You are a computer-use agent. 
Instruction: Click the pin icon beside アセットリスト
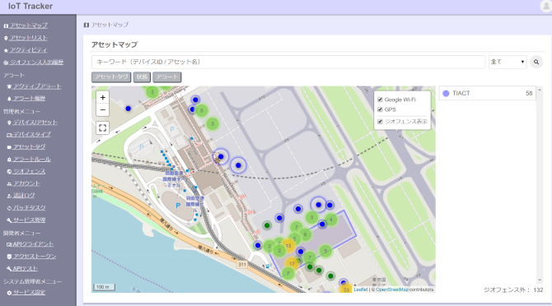coord(6,38)
